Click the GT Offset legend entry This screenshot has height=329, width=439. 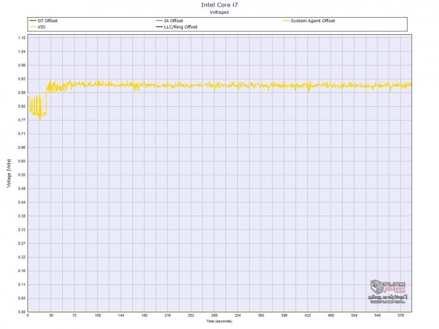tap(43, 21)
